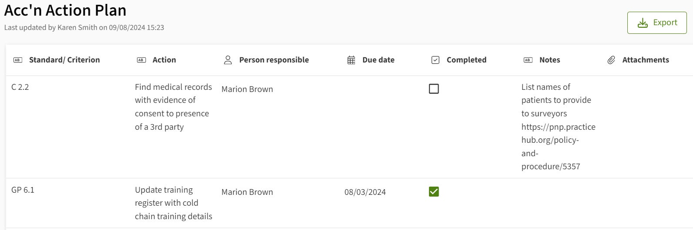This screenshot has width=693, height=230.
Task: Click the text icon beside Standard/Criterion header
Action: (18, 60)
